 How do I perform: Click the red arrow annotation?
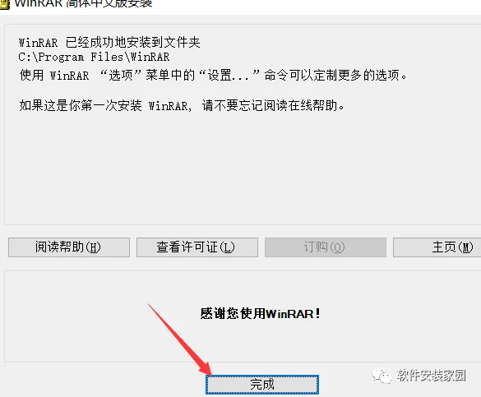coord(180,339)
